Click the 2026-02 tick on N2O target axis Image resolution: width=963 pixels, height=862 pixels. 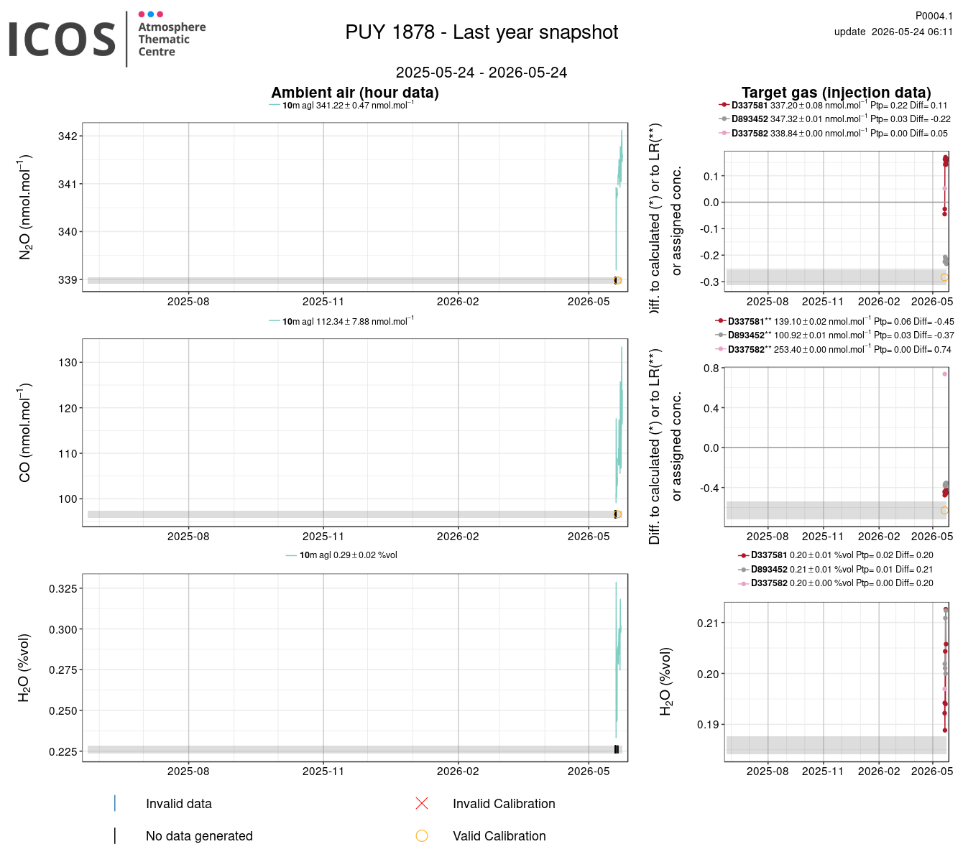tap(879, 302)
